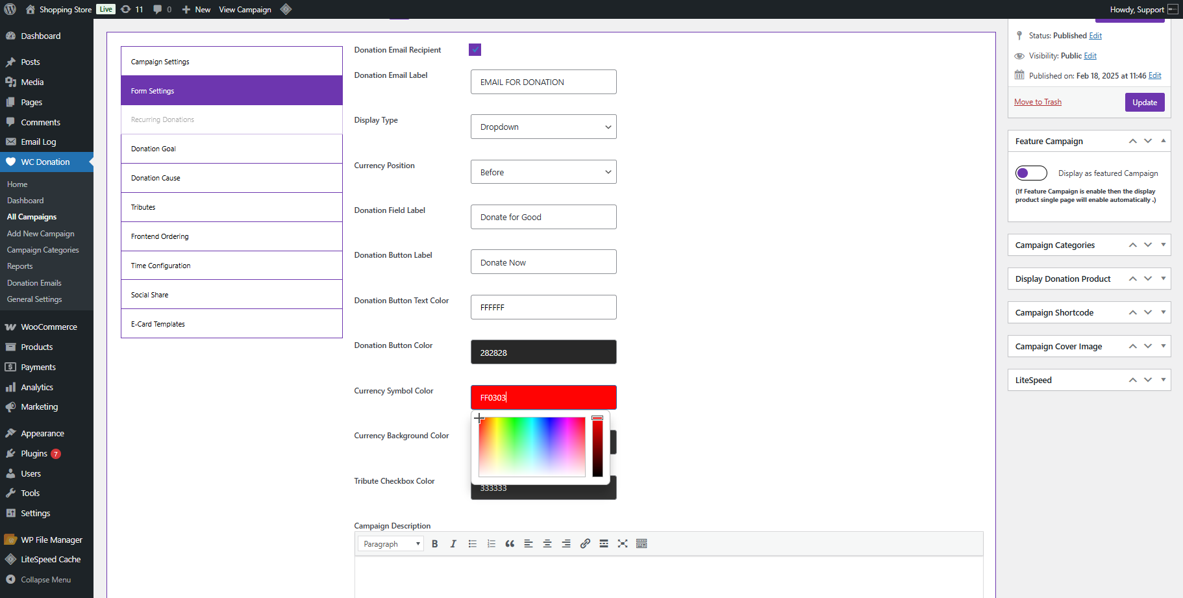The image size is (1183, 598).
Task: Click the Move to Trash link
Action: 1038,102
